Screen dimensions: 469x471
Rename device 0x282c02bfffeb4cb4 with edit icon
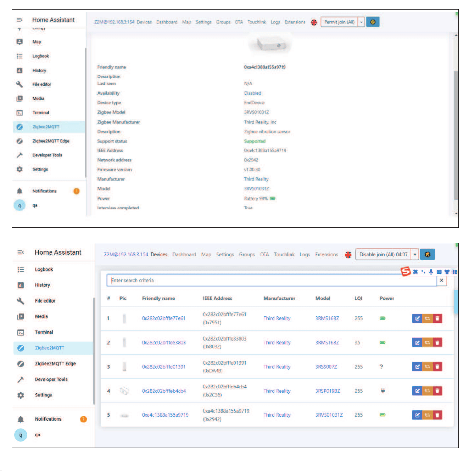click(x=417, y=391)
